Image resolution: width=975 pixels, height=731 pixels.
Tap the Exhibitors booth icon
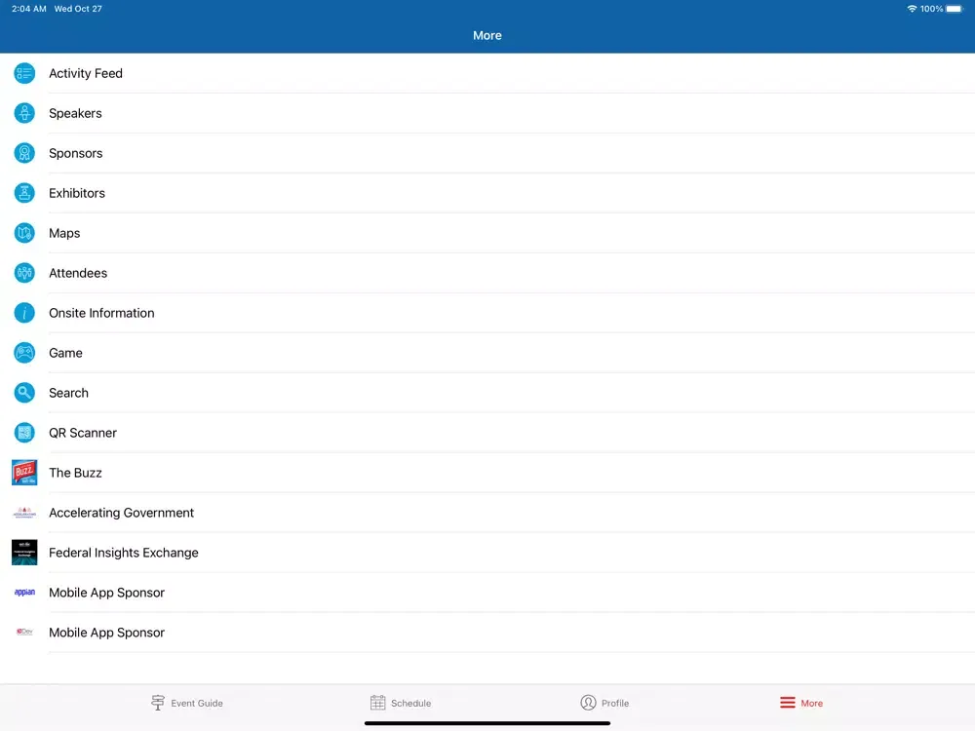(24, 193)
